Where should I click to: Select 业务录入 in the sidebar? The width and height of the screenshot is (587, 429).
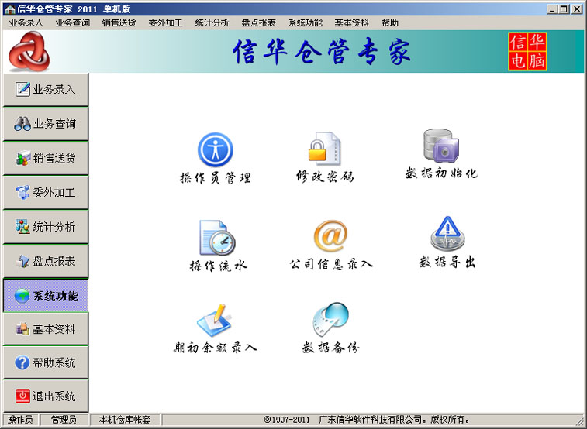click(x=46, y=90)
